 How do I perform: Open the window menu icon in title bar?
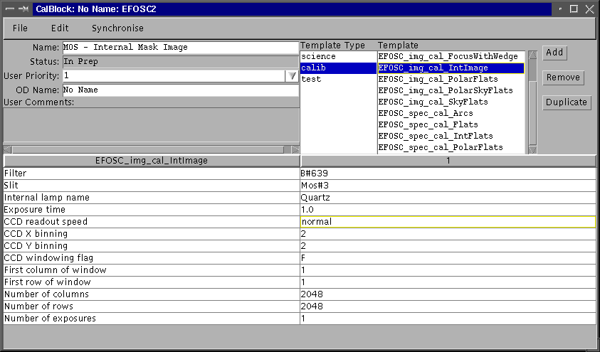pyautogui.click(x=11, y=9)
